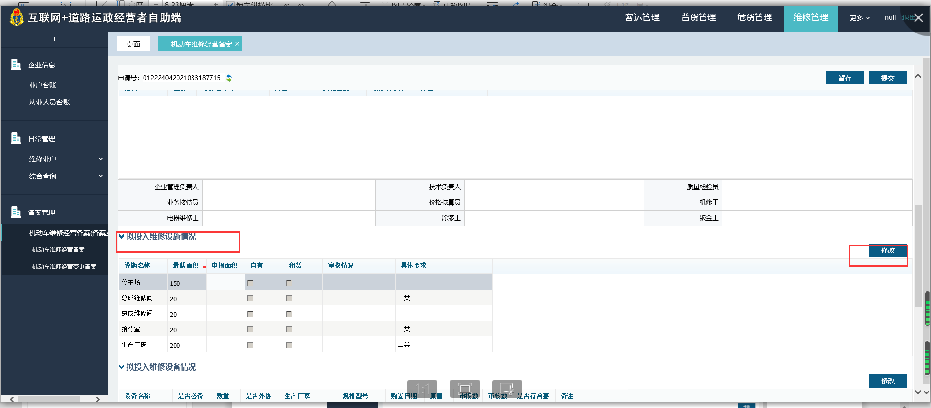Expand the 综合查询 sidebar submenu
This screenshot has width=931, height=408.
[x=101, y=176]
